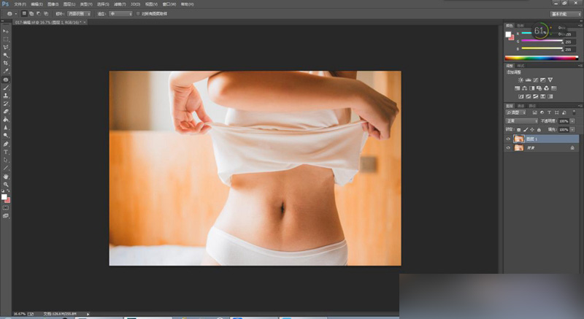Image resolution: width=584 pixels, height=319 pixels.
Task: Add Brightness/Contrast adjustment (sun icon)
Action: pos(520,80)
